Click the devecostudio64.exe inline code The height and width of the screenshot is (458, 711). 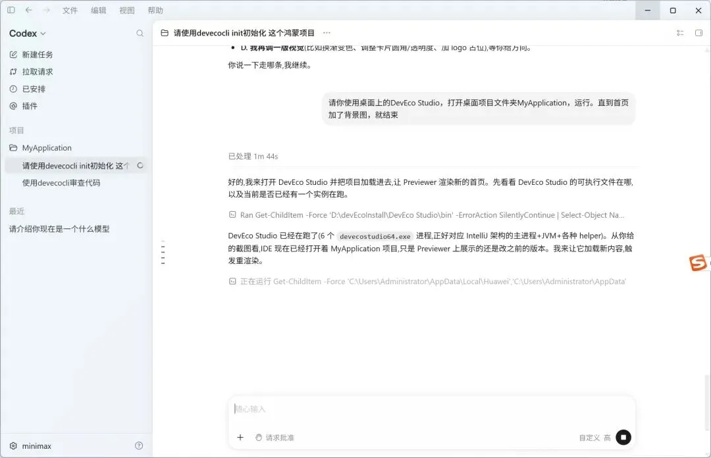point(375,236)
